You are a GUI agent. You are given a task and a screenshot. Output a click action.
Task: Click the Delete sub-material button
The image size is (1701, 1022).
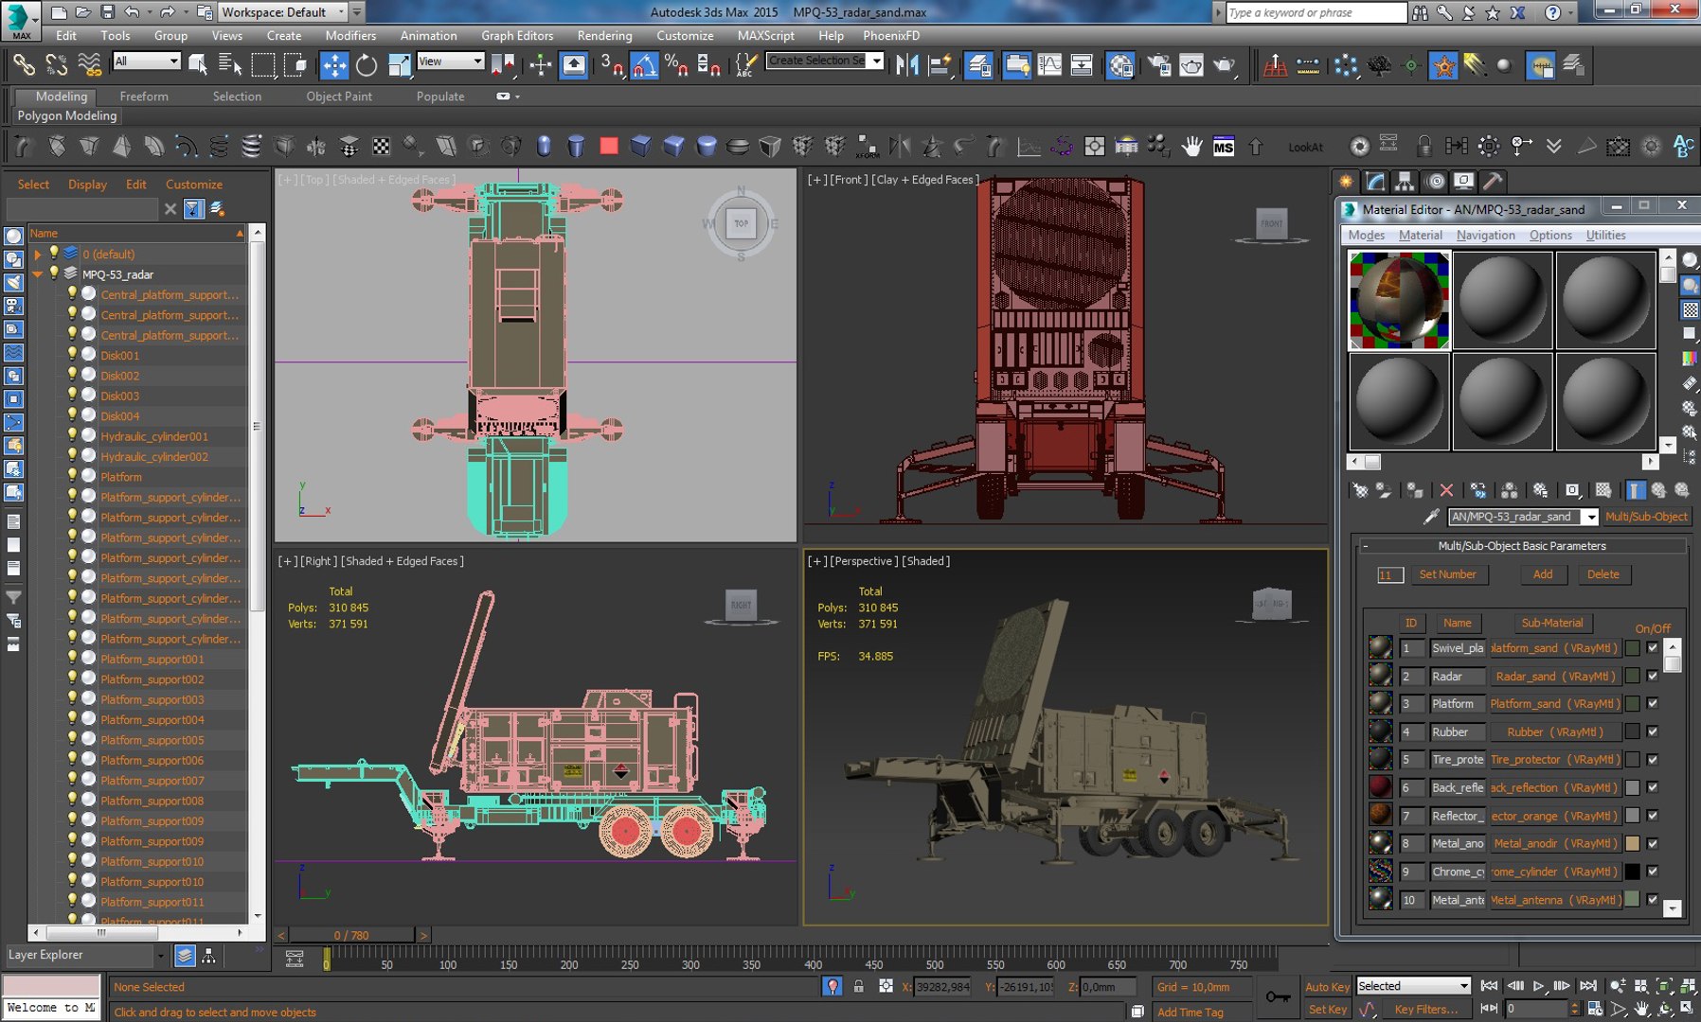[1603, 574]
